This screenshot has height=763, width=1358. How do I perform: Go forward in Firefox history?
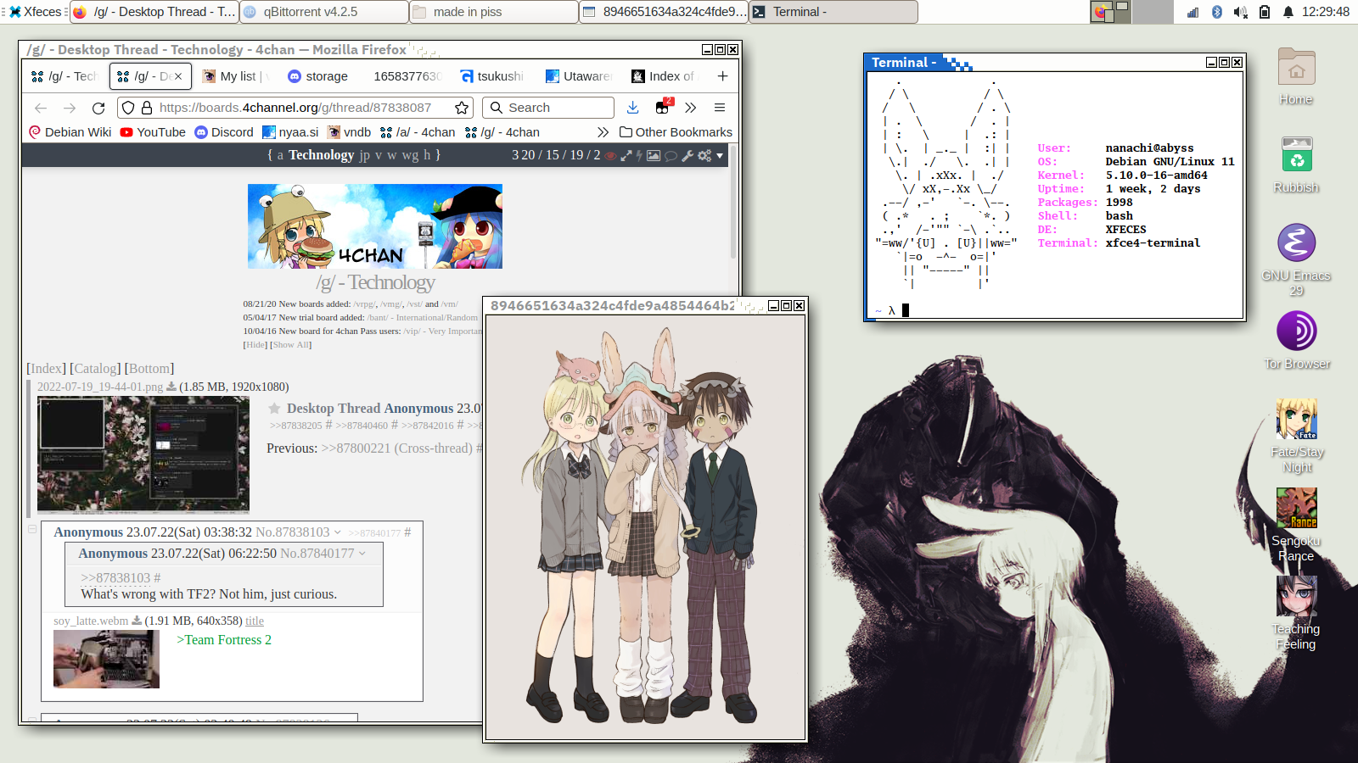pyautogui.click(x=70, y=108)
